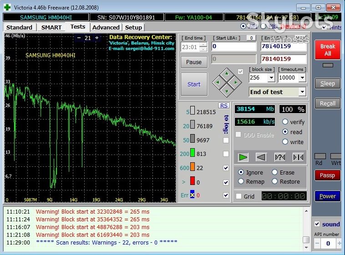Click the butterfly seek '>|<' button
The height and width of the screenshot is (255, 345).
[x=299, y=157]
